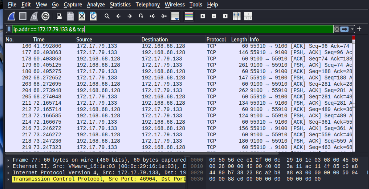Sort by the Protocol column header

(217, 40)
